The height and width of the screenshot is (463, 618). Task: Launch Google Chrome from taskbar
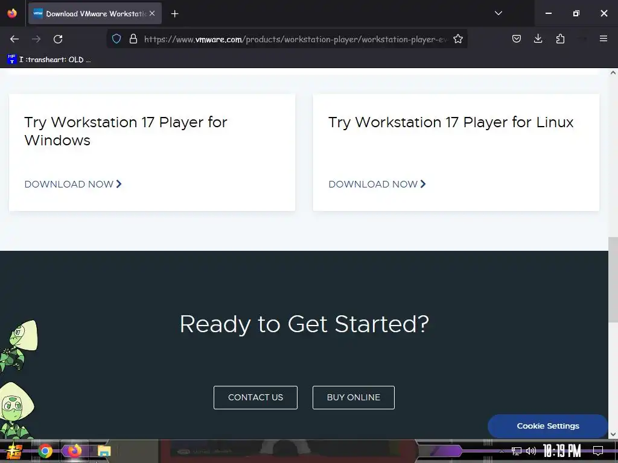pyautogui.click(x=45, y=451)
